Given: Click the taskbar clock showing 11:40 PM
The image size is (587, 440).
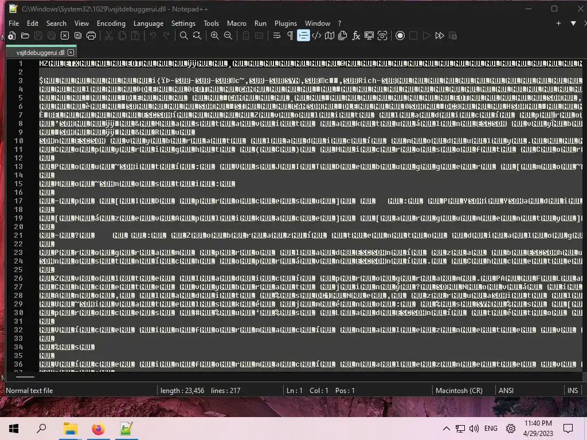Looking at the screenshot, I should [538, 429].
